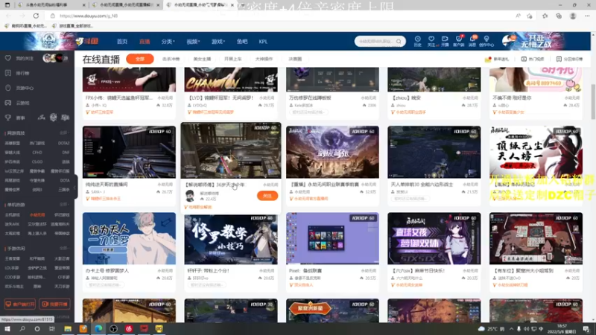596x335 pixels.
Task: Open 我的关注 heart icon in sidebar
Action: (x=8, y=58)
